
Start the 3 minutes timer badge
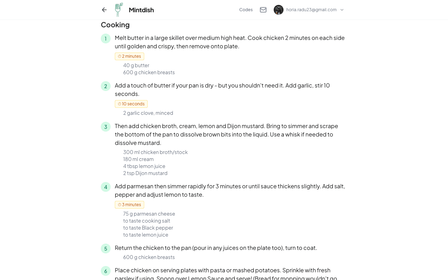129,205
